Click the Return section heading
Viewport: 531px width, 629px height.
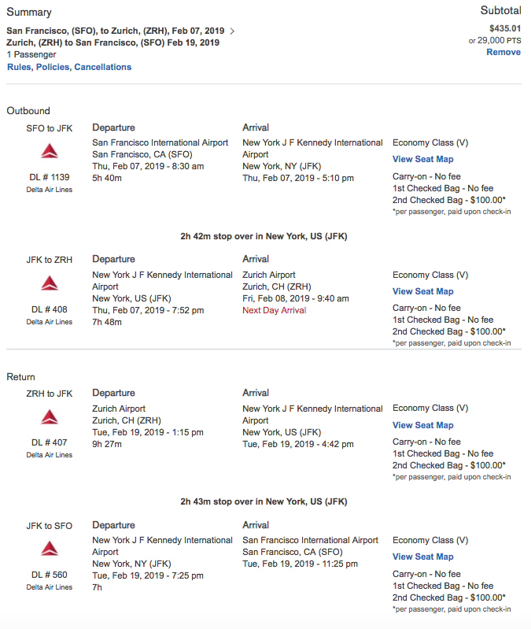coord(21,377)
